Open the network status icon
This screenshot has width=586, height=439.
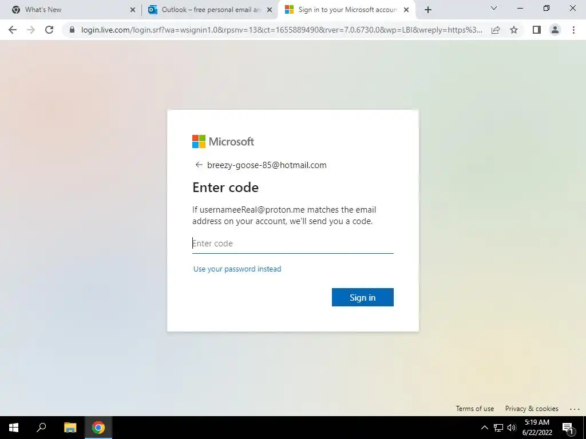pos(498,428)
